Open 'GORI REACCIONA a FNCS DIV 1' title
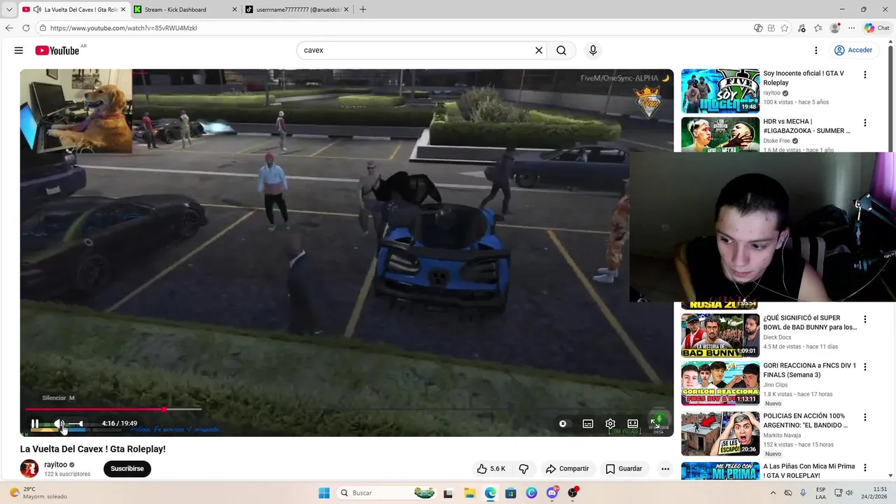 809,370
